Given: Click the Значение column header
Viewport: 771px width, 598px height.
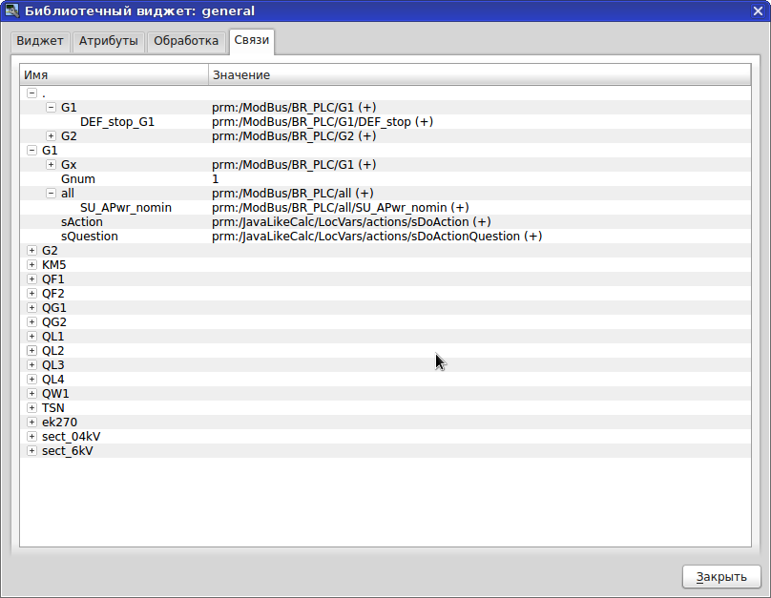Looking at the screenshot, I should click(479, 74).
